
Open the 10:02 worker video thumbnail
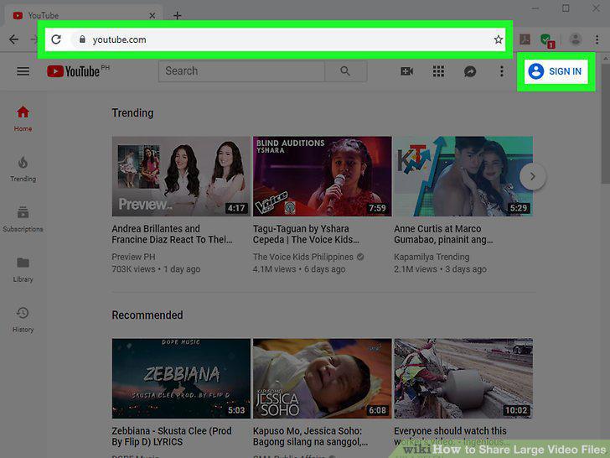(463, 378)
